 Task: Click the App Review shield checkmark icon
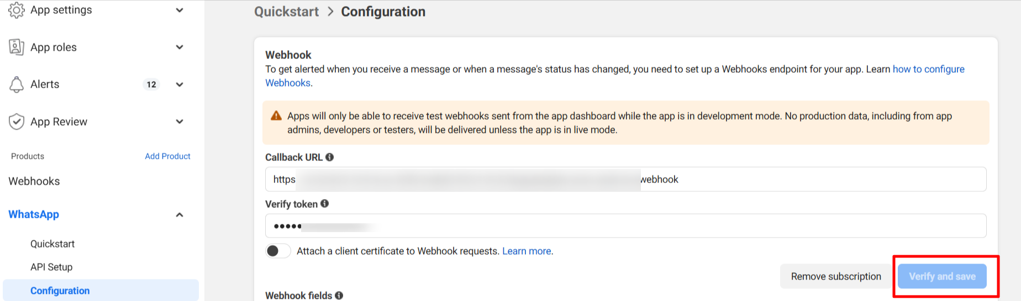tap(17, 122)
